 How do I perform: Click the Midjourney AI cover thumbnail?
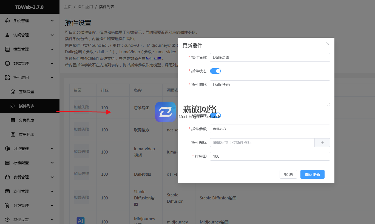(81, 220)
